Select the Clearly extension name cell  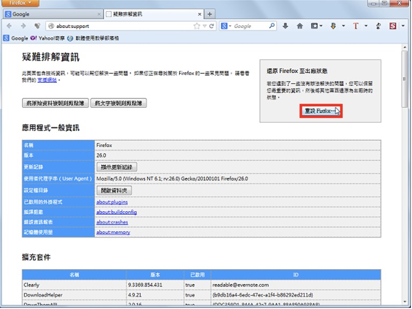tap(74, 285)
